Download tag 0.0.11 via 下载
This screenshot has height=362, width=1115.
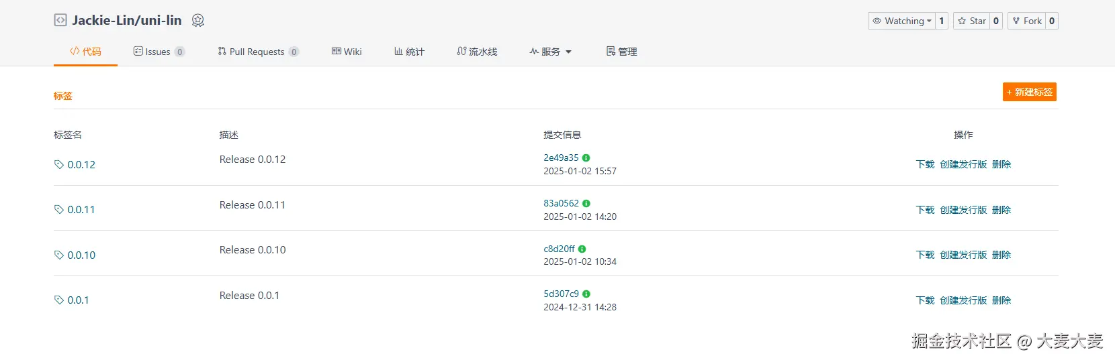point(925,210)
